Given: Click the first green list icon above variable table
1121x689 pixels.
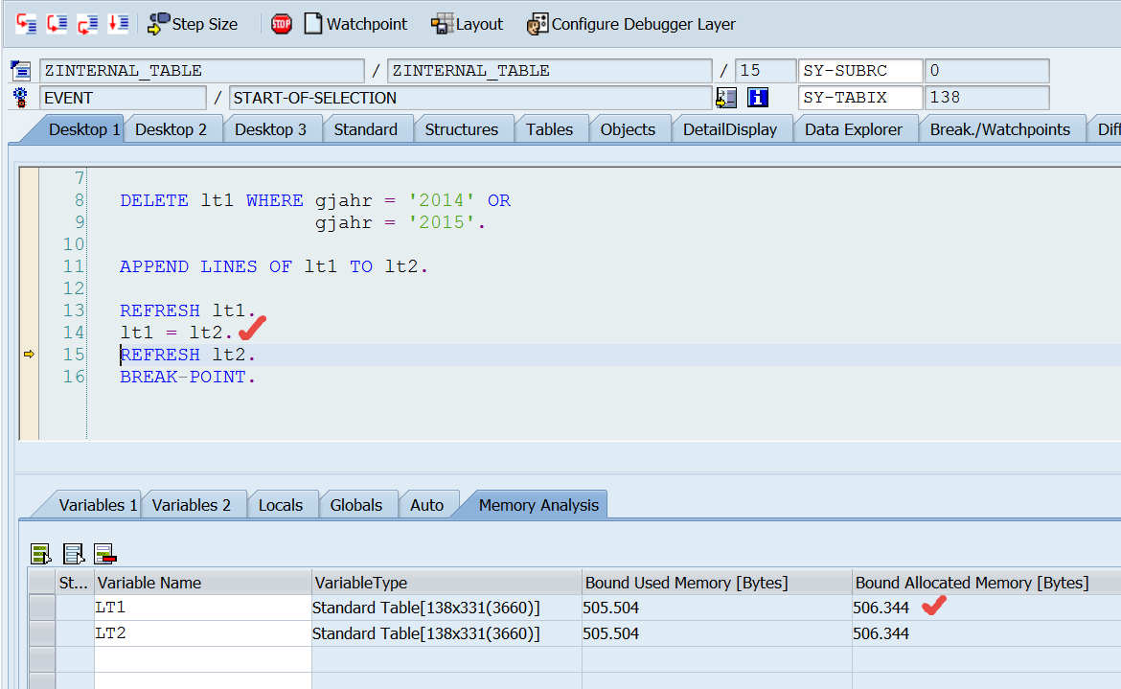Looking at the screenshot, I should click(41, 553).
